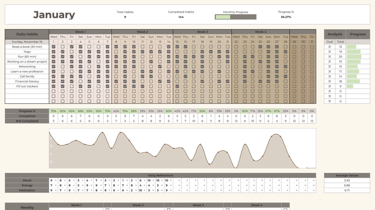Select the Sunday, November 16 date cell
Viewport: 375px width, 210px height.
click(27, 42)
